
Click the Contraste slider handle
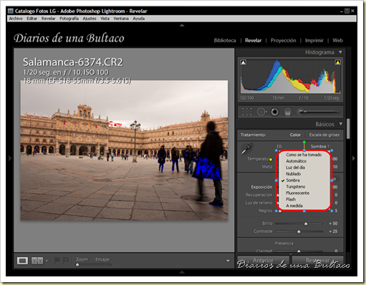coord(299,231)
